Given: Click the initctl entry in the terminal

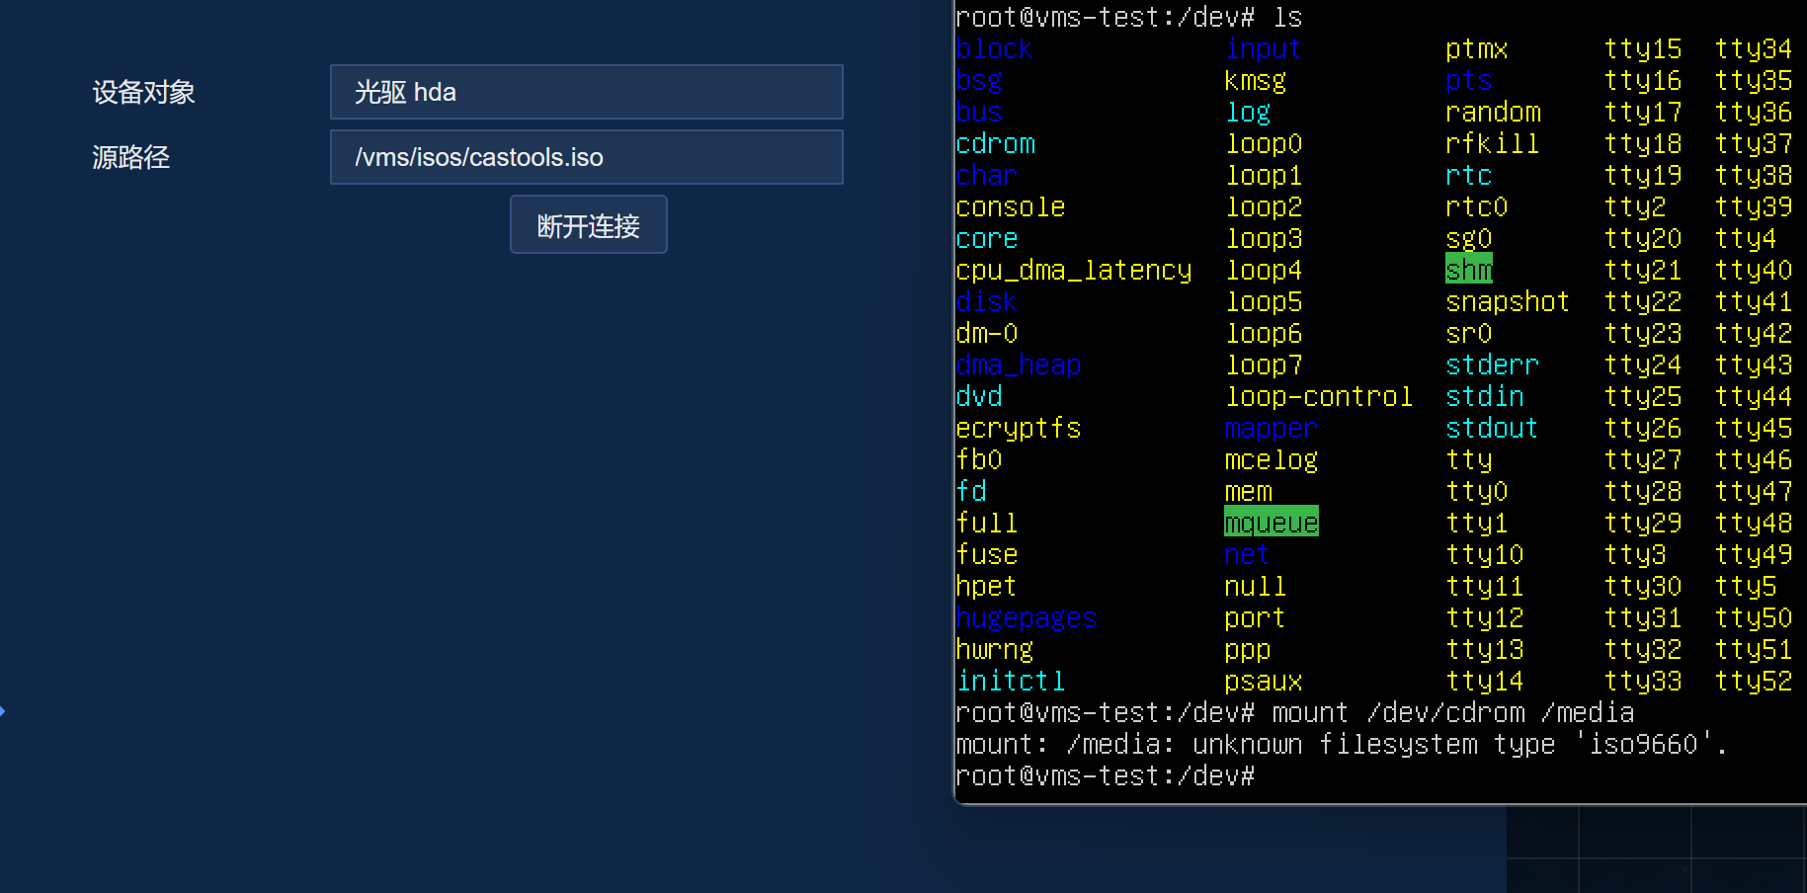Looking at the screenshot, I should pyautogui.click(x=1010, y=681).
